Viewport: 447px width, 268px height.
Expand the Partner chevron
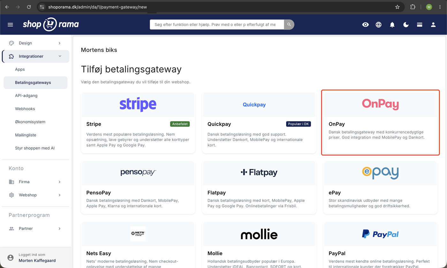[x=60, y=228]
